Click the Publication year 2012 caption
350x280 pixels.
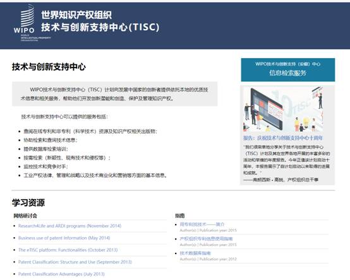click(x=208, y=259)
